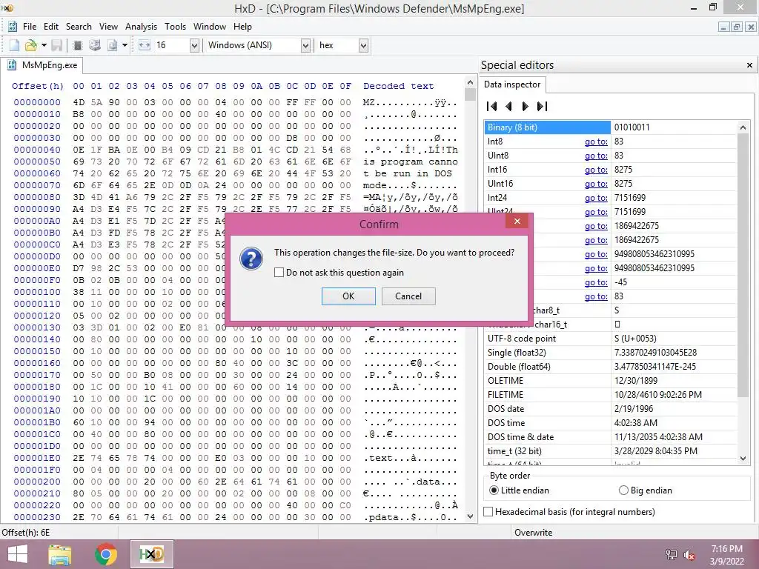Launch Chrome from the taskbar
Image resolution: width=759 pixels, height=569 pixels.
105,554
